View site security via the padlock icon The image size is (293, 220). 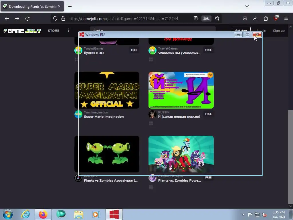[x=63, y=19]
